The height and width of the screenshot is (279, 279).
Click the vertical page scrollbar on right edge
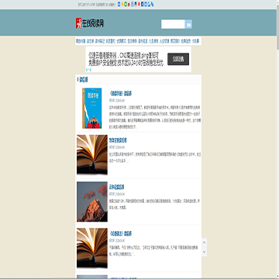point(277,139)
